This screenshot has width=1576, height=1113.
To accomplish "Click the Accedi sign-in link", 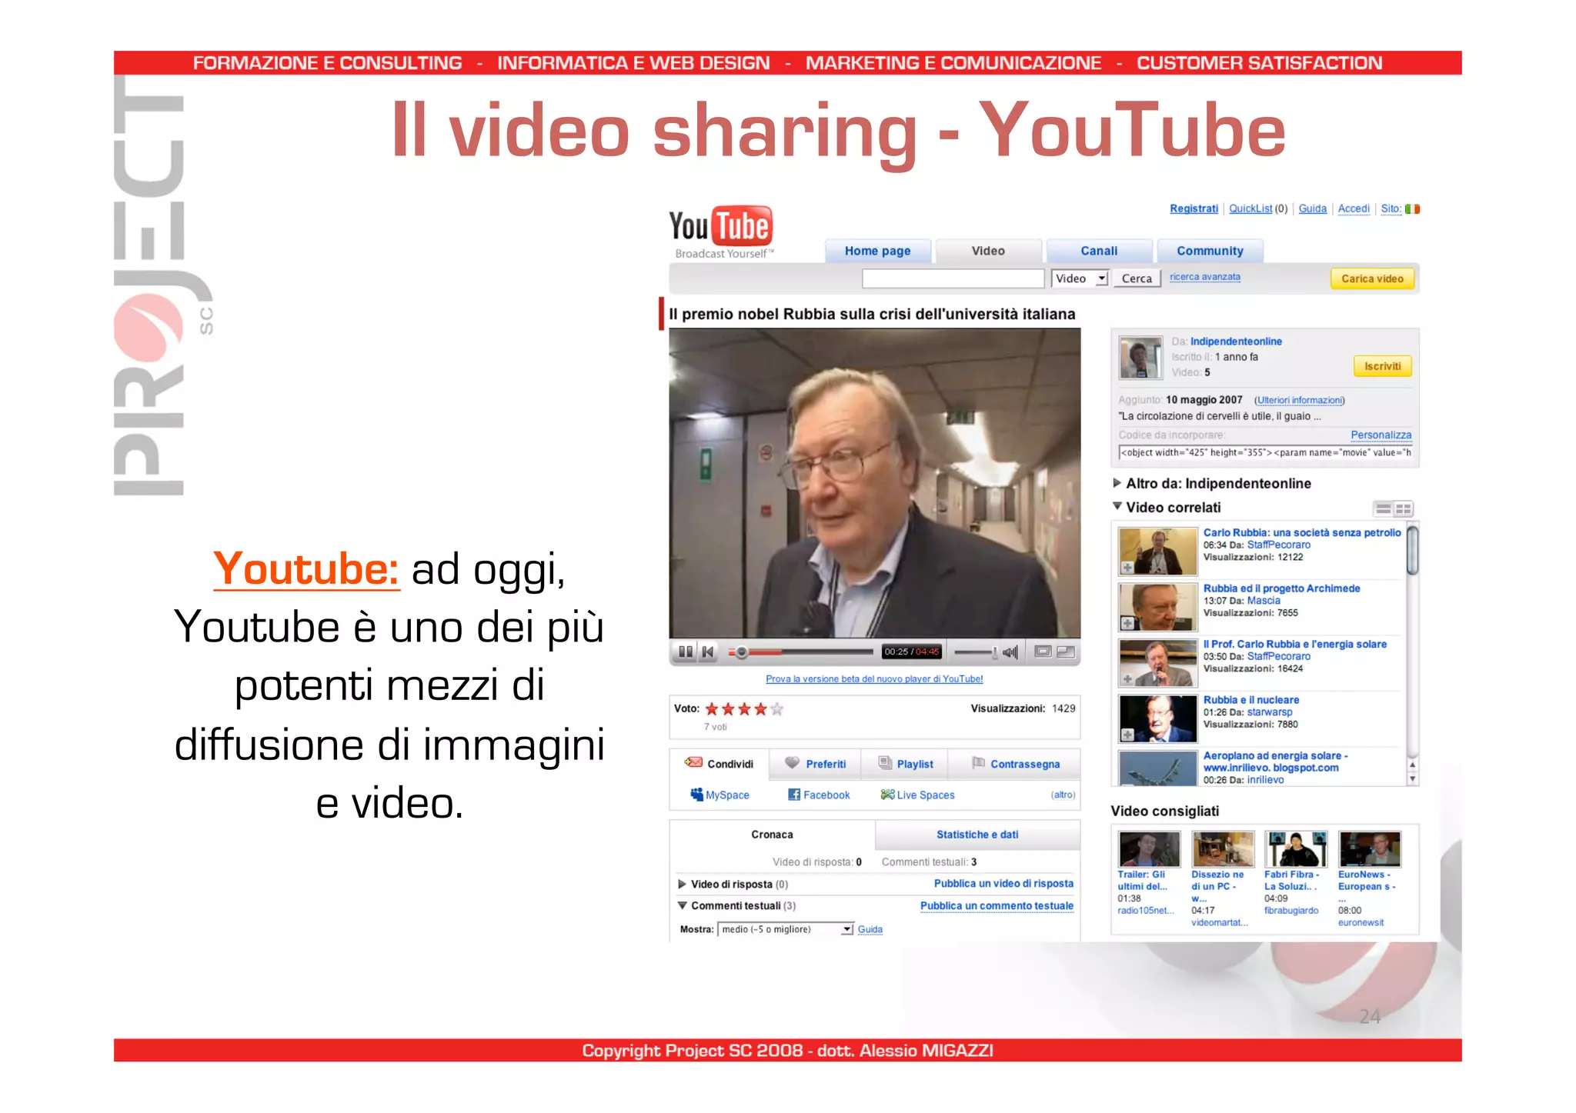I will [x=1354, y=208].
